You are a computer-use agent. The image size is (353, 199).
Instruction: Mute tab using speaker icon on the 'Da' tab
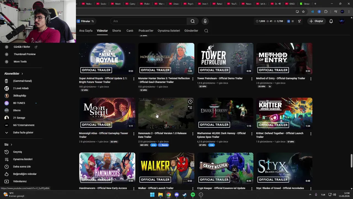[x=280, y=4]
